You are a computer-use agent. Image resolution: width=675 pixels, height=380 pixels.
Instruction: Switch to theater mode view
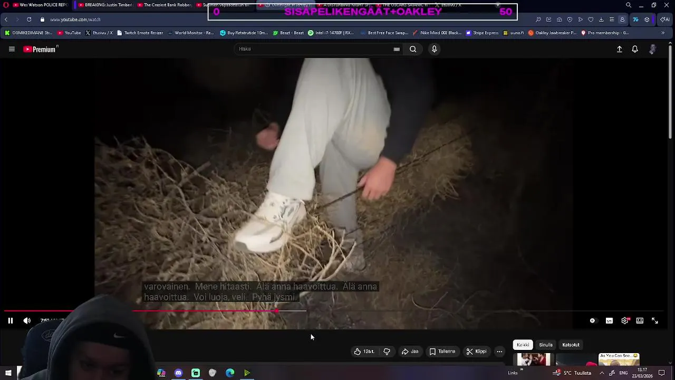[640, 320]
